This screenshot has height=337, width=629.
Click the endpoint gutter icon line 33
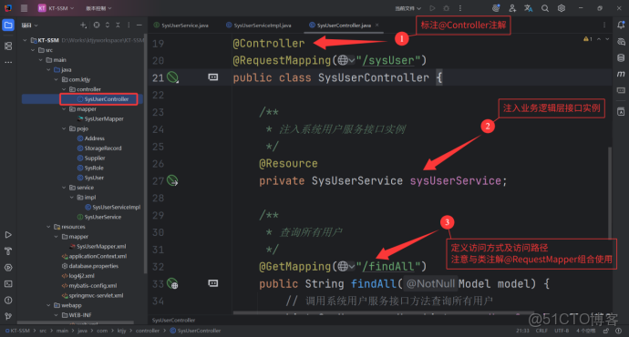[172, 283]
